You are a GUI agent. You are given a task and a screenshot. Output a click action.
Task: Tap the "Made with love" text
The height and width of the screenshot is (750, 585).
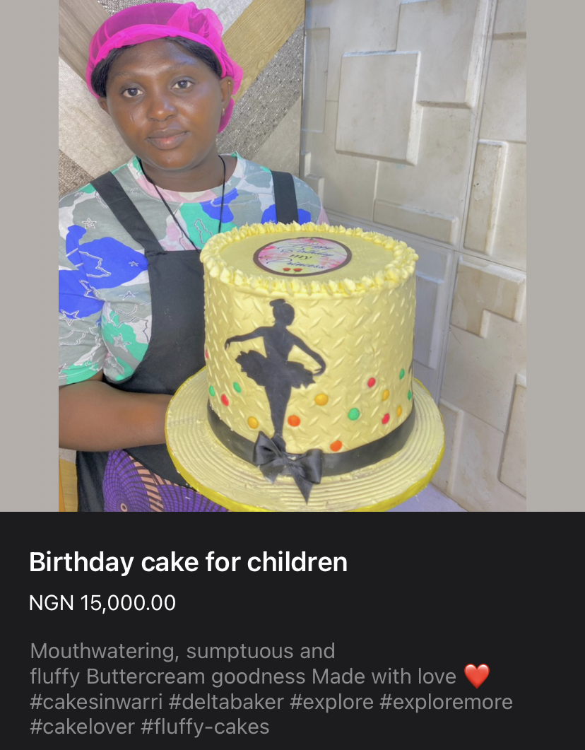384,676
